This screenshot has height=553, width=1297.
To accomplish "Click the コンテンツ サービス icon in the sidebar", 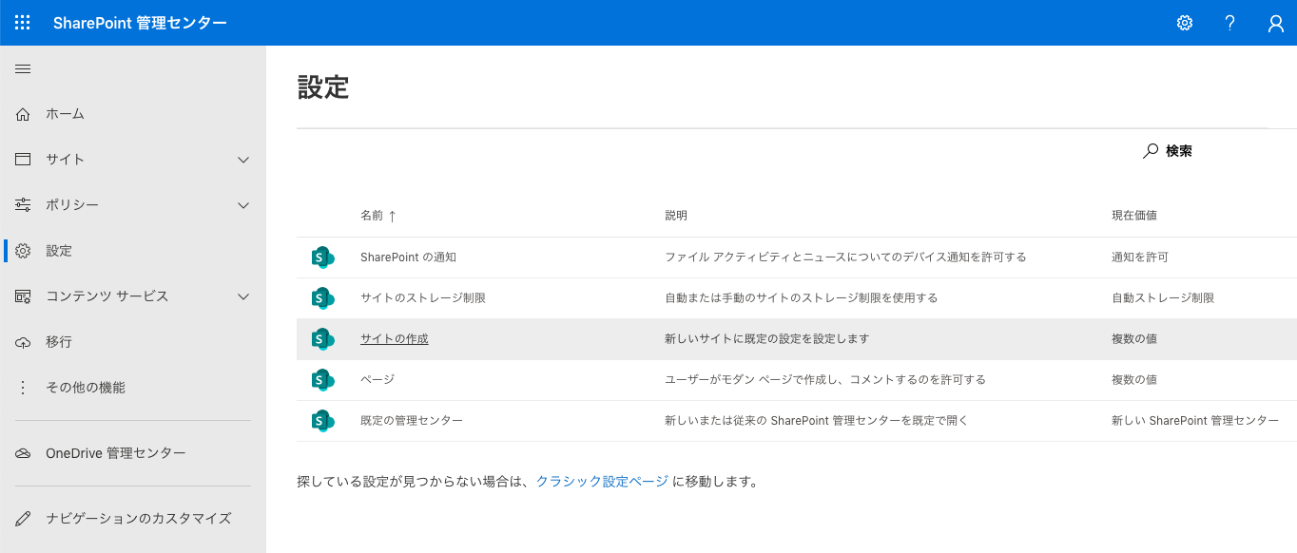I will pos(24,296).
